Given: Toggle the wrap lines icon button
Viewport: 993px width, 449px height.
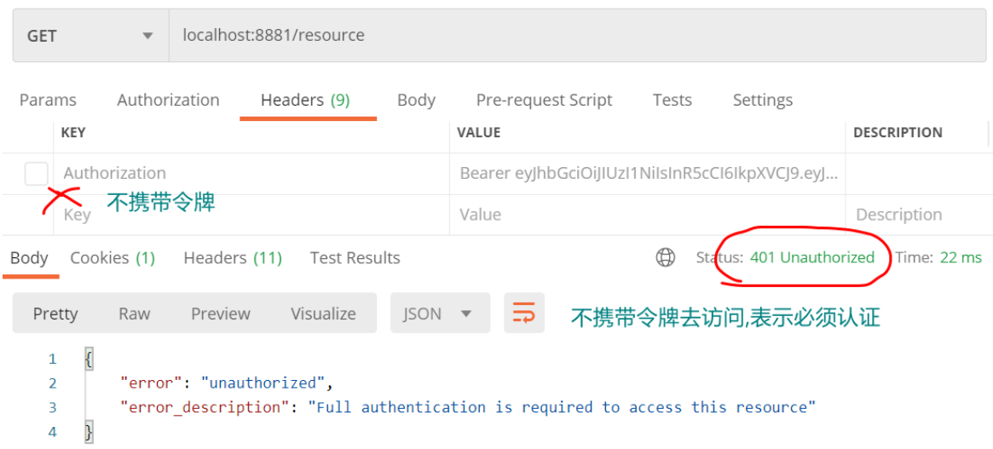Looking at the screenshot, I should [x=523, y=314].
